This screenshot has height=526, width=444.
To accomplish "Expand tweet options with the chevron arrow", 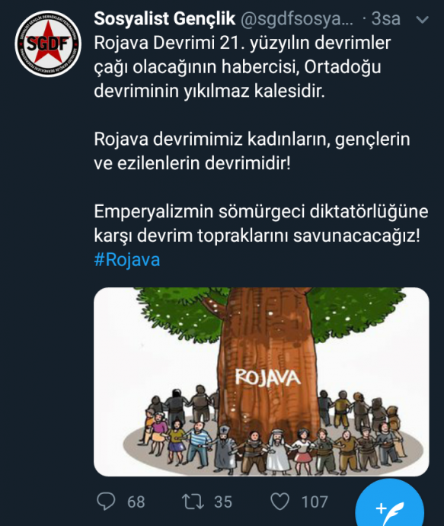I will 422,20.
